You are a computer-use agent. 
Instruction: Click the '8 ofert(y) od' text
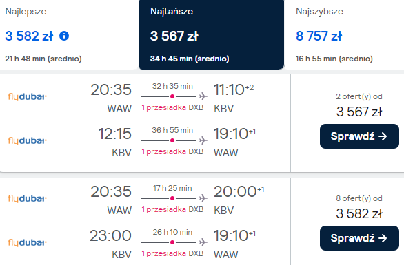[x=359, y=198]
